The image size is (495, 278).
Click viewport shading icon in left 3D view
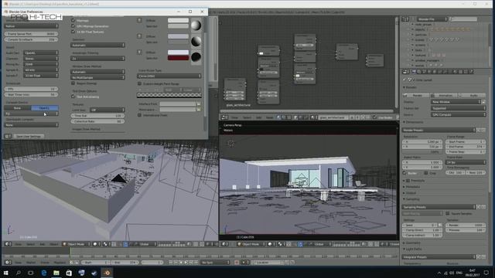(x=96, y=244)
